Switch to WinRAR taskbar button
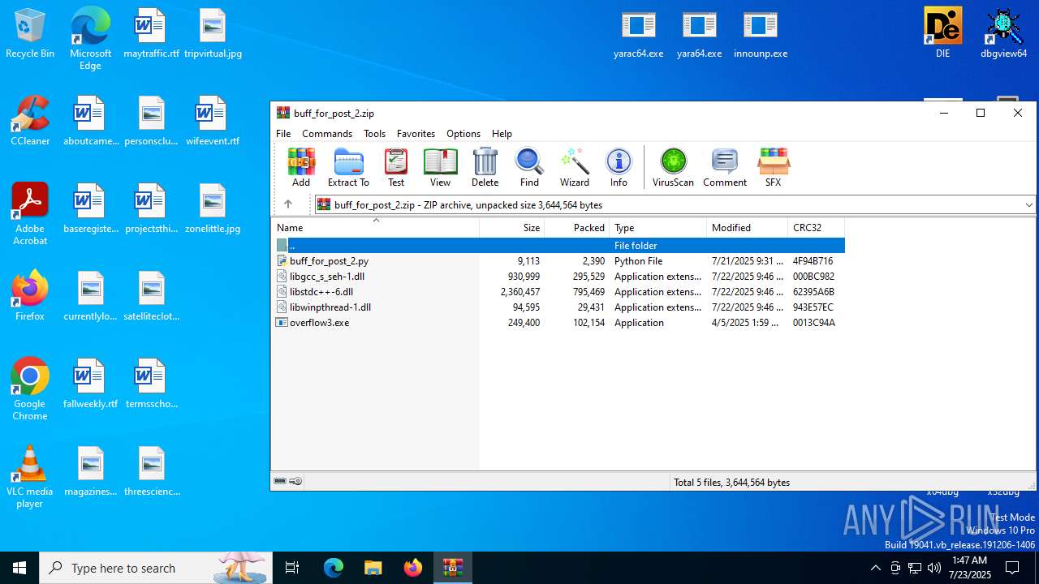1039x584 pixels. tap(452, 568)
